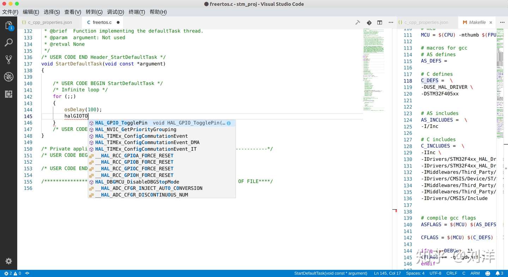Change language mode C in status bar

pyautogui.click(x=464, y=273)
